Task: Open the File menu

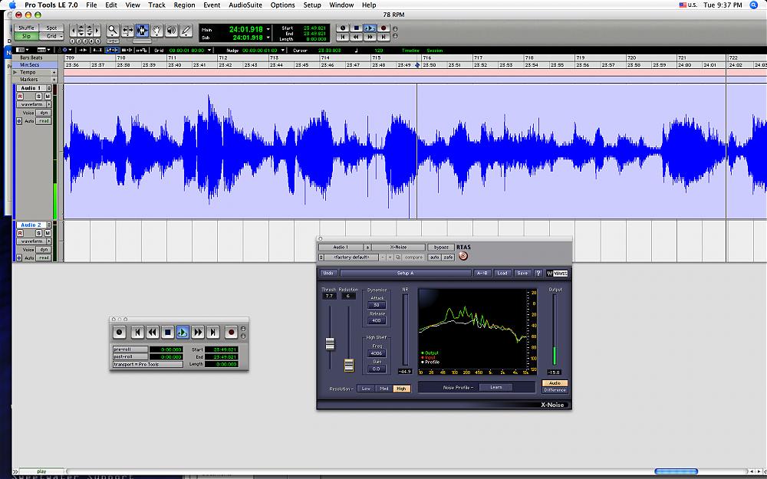Action: (x=91, y=5)
